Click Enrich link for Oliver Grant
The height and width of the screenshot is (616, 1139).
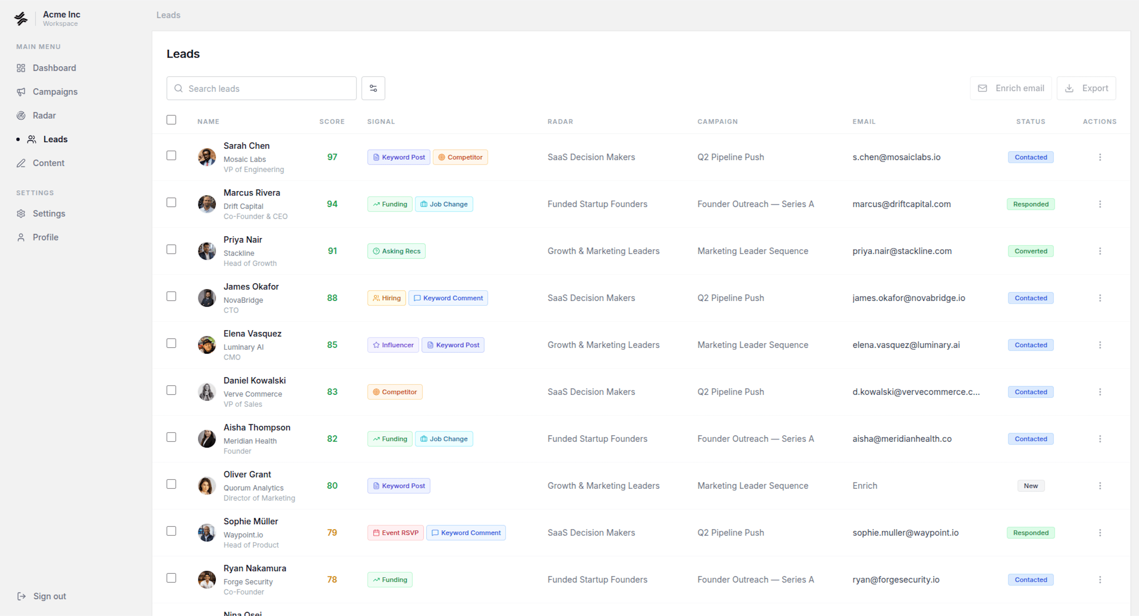pyautogui.click(x=864, y=486)
